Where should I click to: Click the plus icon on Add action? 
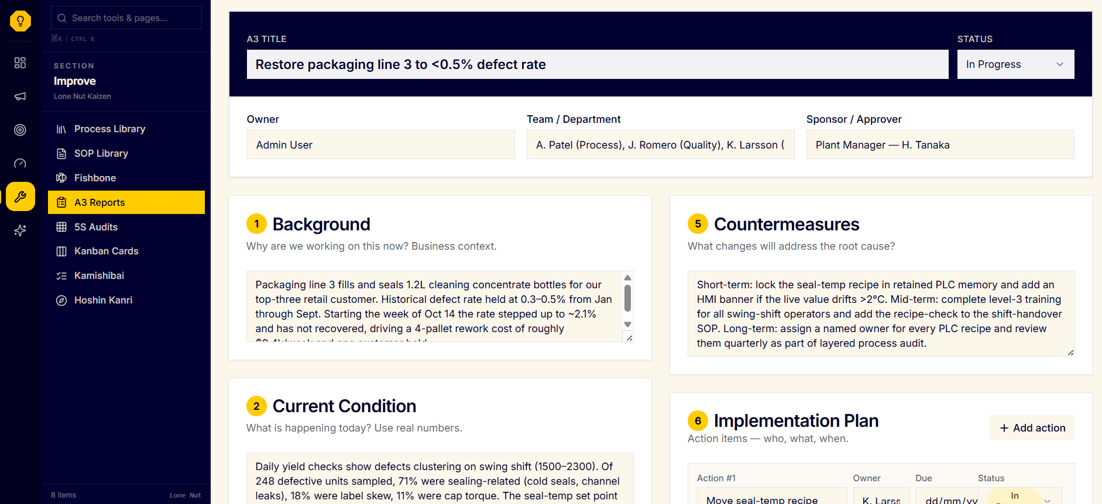1004,428
